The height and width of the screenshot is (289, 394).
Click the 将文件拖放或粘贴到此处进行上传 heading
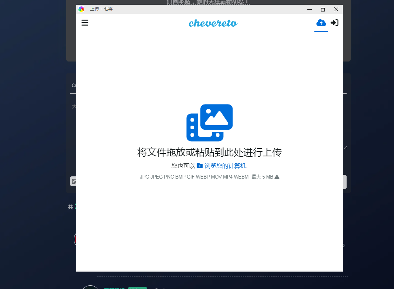210,152
